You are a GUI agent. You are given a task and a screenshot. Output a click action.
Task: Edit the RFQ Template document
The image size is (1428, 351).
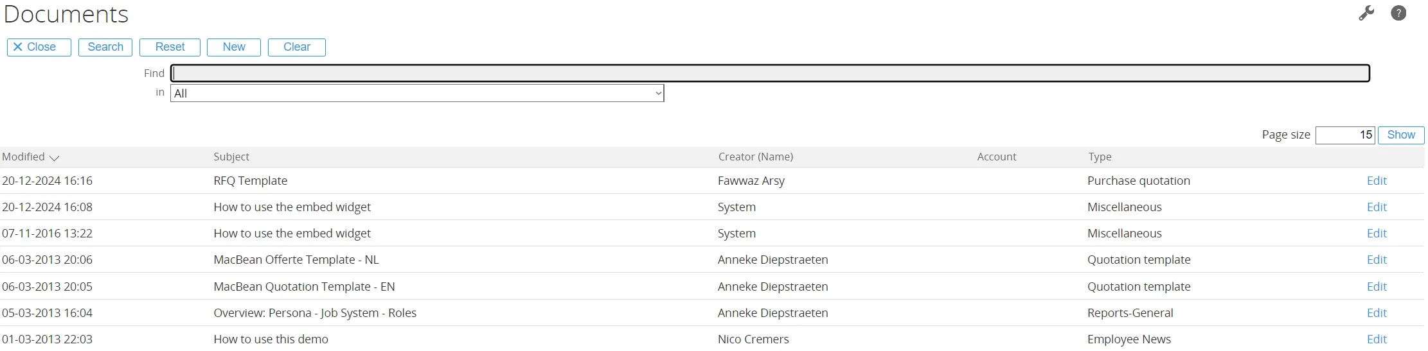1376,181
